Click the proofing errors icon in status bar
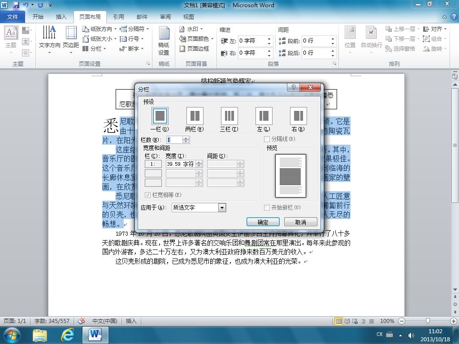 click(x=81, y=321)
